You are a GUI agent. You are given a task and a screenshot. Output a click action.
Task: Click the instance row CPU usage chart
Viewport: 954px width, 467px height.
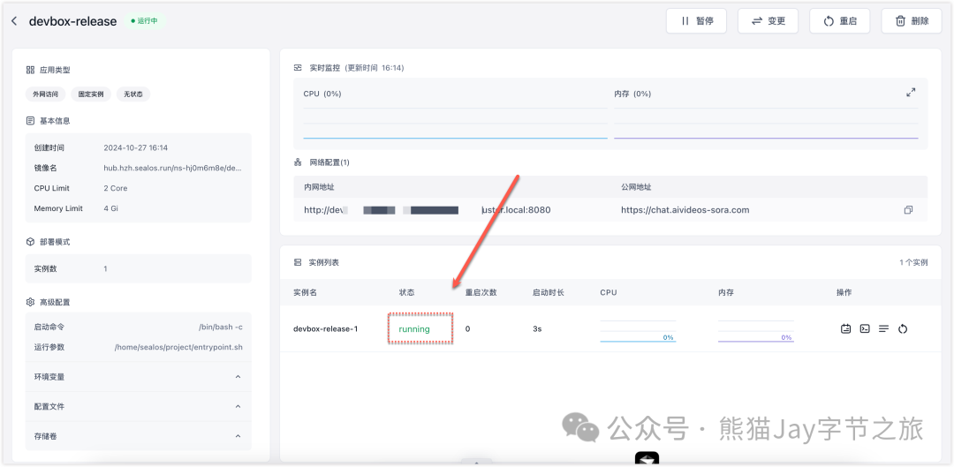(x=639, y=331)
